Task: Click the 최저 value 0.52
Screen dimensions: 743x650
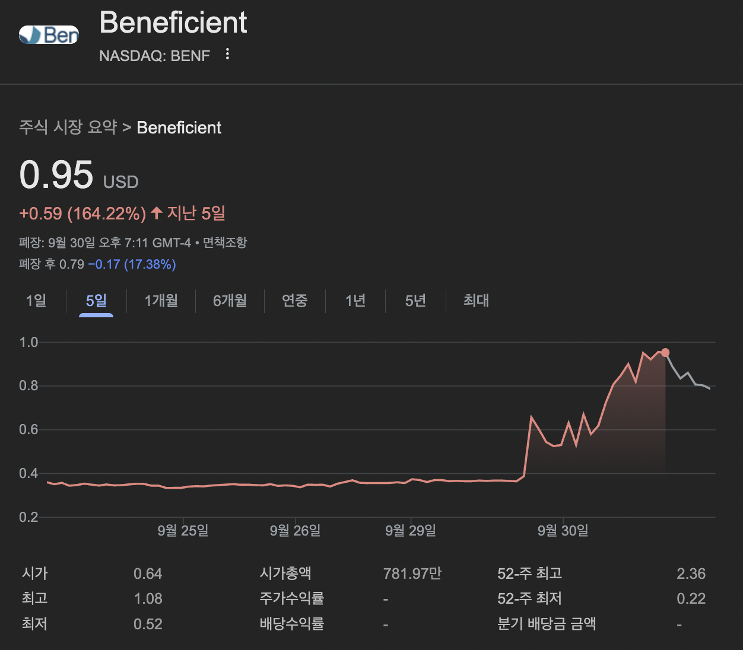Action: pos(148,624)
